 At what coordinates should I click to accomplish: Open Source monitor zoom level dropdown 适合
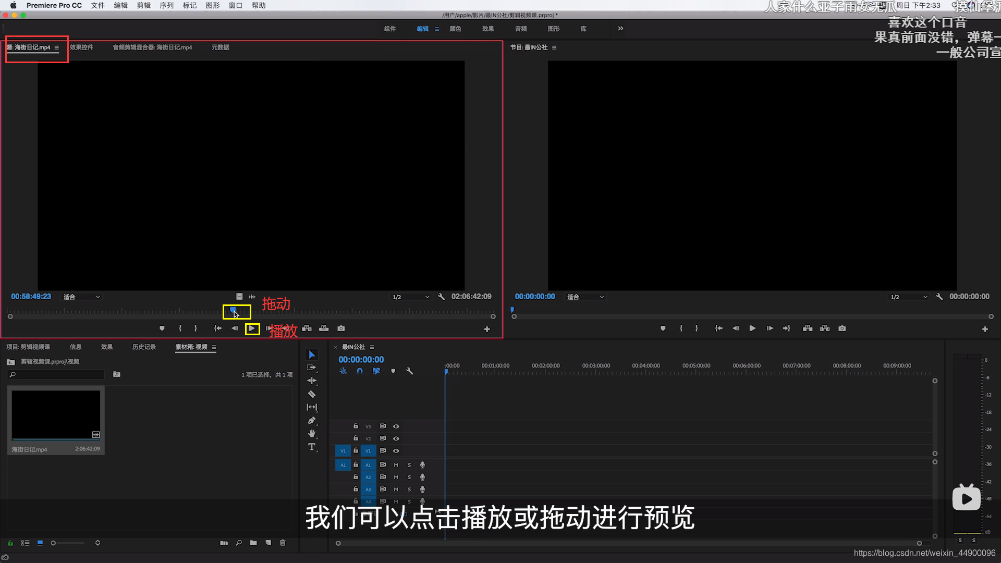pyautogui.click(x=82, y=297)
